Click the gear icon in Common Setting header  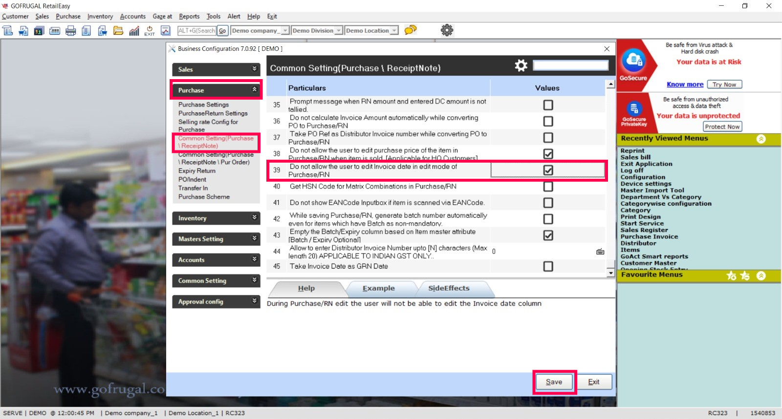coord(521,65)
